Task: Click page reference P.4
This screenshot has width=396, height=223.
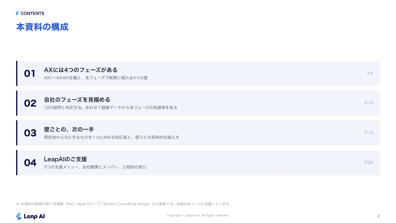Action: point(370,73)
